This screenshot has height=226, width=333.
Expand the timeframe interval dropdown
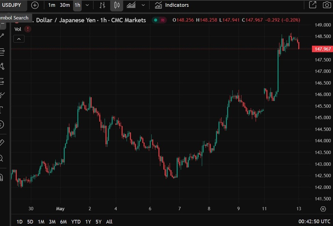87,5
